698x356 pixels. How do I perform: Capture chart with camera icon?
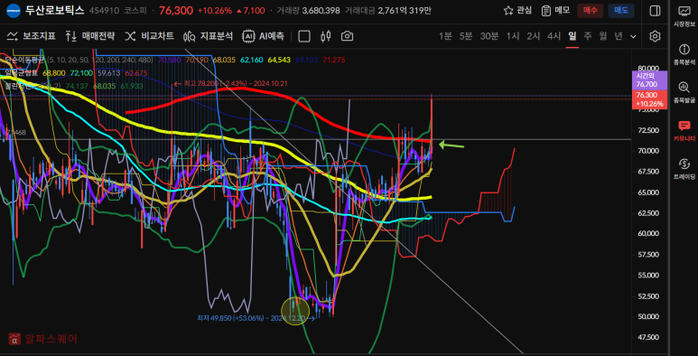(348, 36)
